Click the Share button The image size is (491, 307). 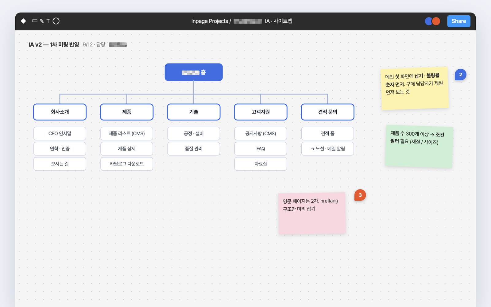pos(458,21)
